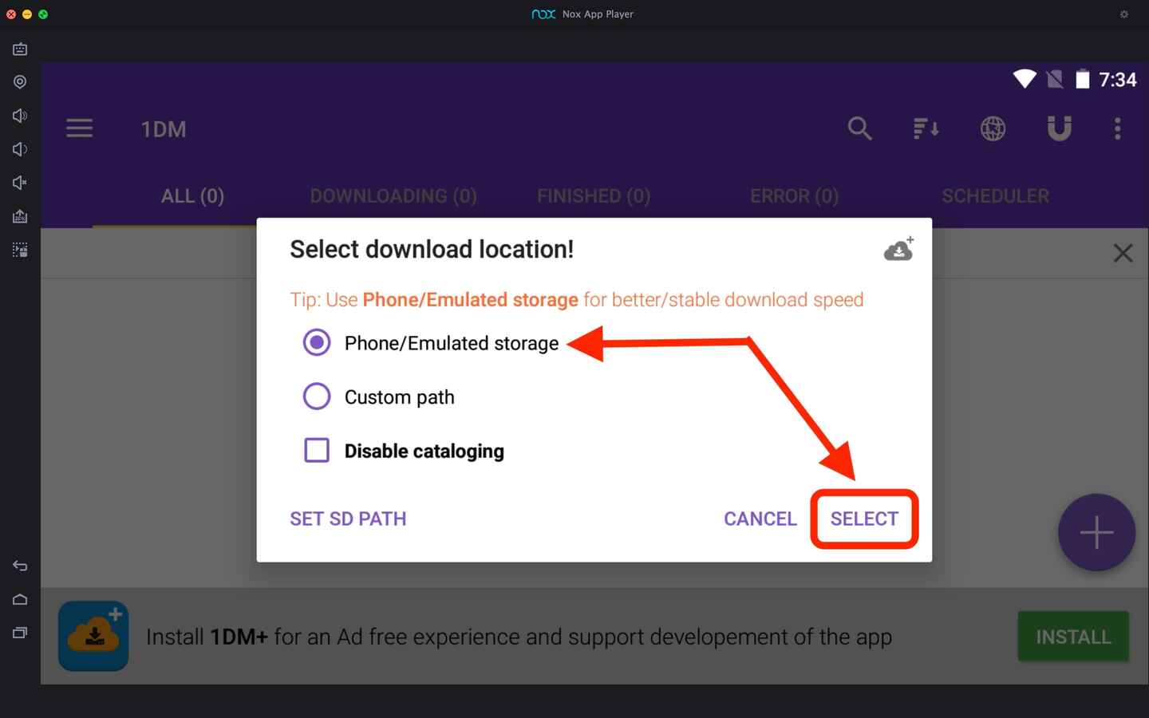The width and height of the screenshot is (1149, 718).
Task: Click the 1DM+ app icon in ad
Action: (93, 636)
